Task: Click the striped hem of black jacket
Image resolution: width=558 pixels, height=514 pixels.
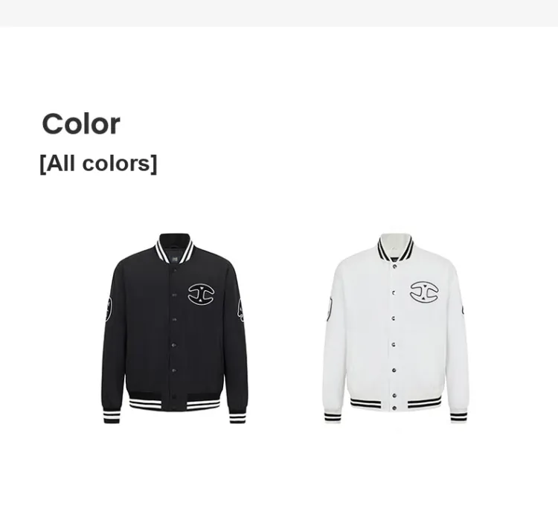Action: (174, 402)
